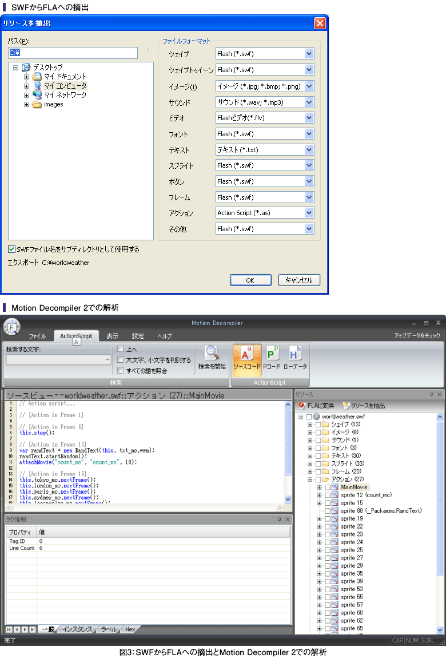The width and height of the screenshot is (446, 658).
Task: Click the cancel button in extract dialog
Action: click(299, 280)
